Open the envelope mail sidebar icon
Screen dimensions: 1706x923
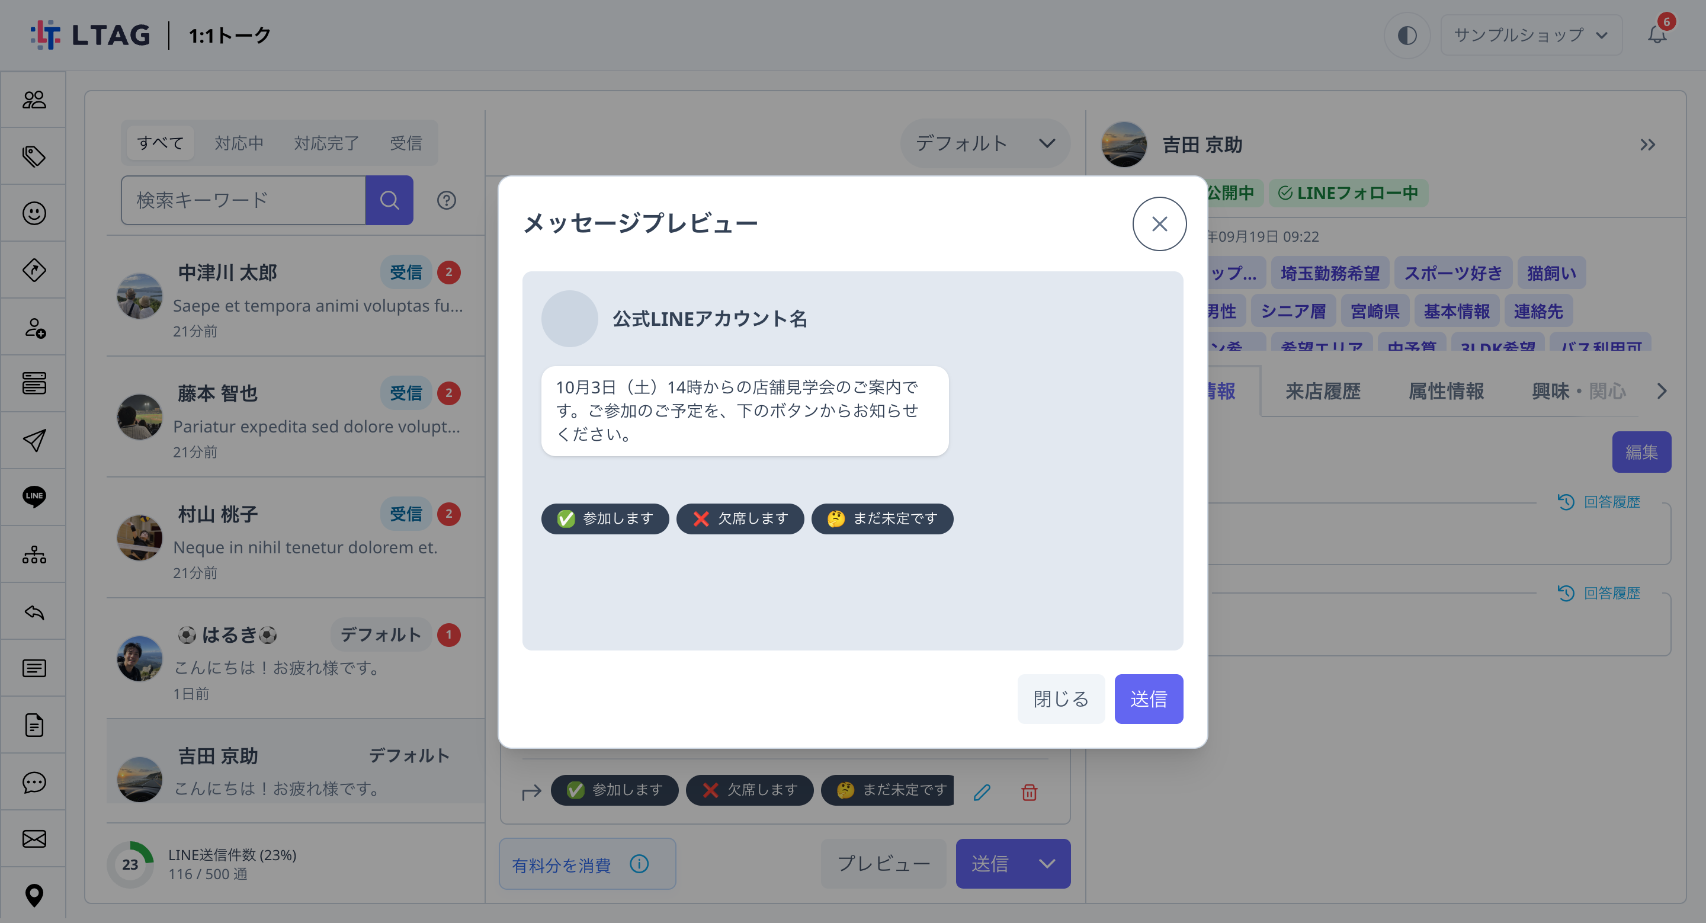point(34,839)
